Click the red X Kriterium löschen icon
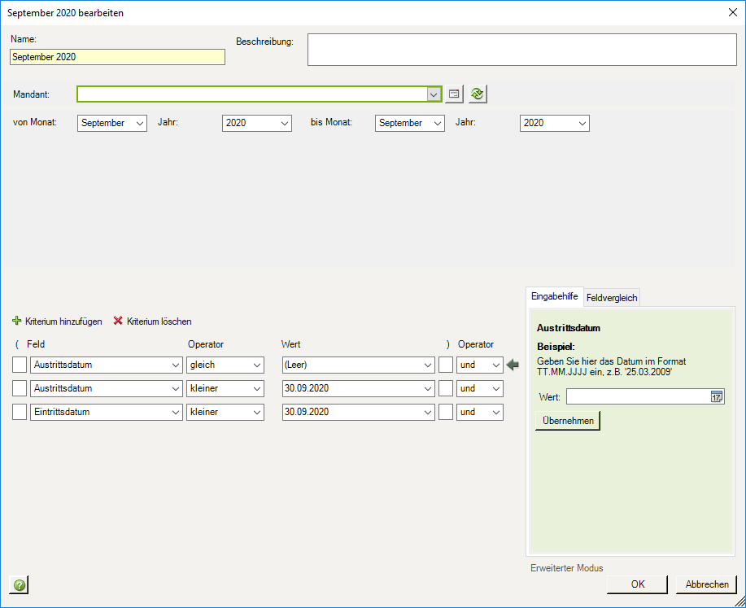Screen dimensions: 746x608 tap(118, 321)
